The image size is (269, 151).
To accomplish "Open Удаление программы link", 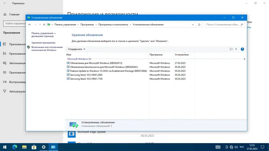I will [43, 43].
